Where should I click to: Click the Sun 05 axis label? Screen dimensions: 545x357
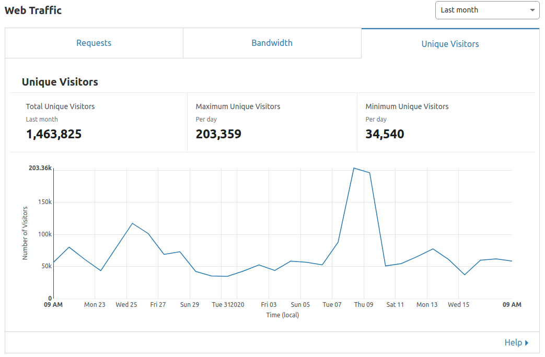300,305
